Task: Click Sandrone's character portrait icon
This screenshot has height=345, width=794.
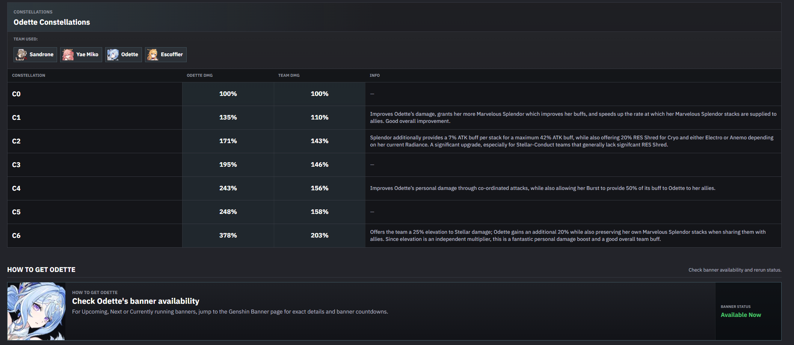Action: pyautogui.click(x=21, y=55)
